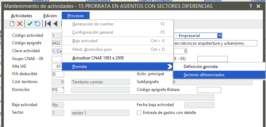Viewport: 266px width, 127px height.
Task: Click the Territorio común field
Action: coord(100,82)
